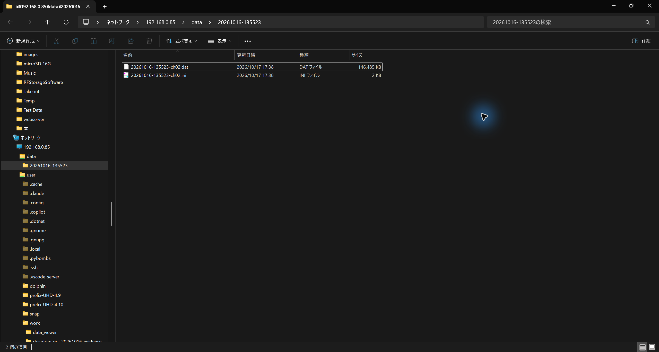Toggle the 詳細 details pane

[x=641, y=41]
